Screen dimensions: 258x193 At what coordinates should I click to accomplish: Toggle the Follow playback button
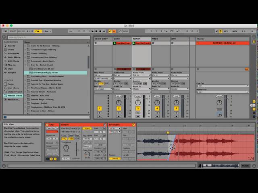[x=71, y=31]
